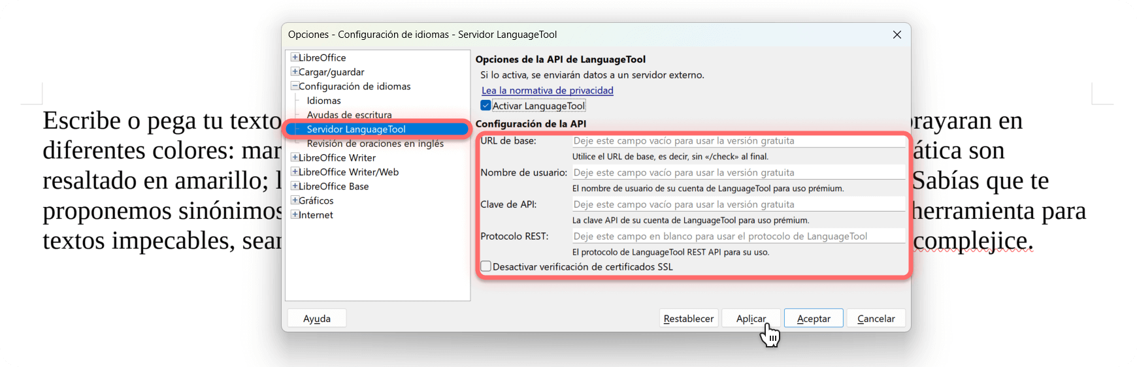
Task: Select Revisión de oraciones en inglés
Action: pyautogui.click(x=375, y=144)
